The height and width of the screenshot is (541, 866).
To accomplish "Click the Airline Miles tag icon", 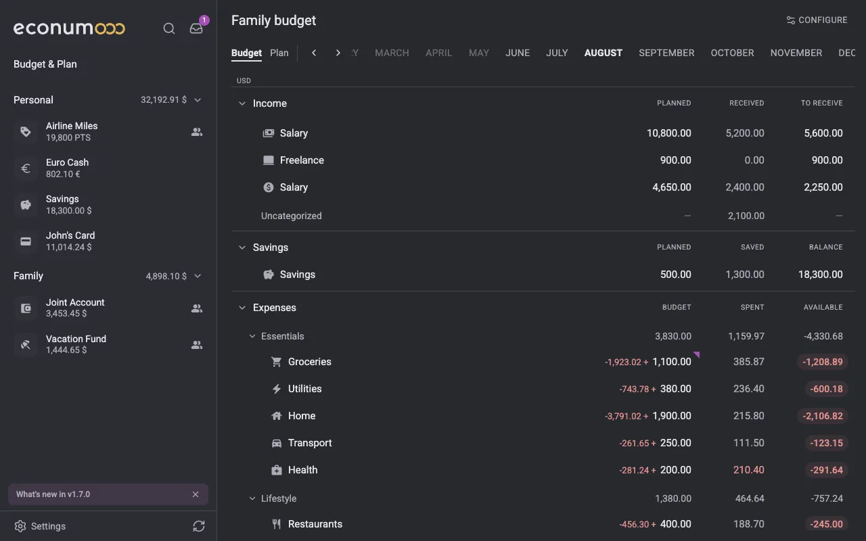I will (26, 132).
